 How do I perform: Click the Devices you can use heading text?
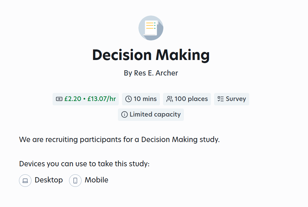[x=84, y=164]
